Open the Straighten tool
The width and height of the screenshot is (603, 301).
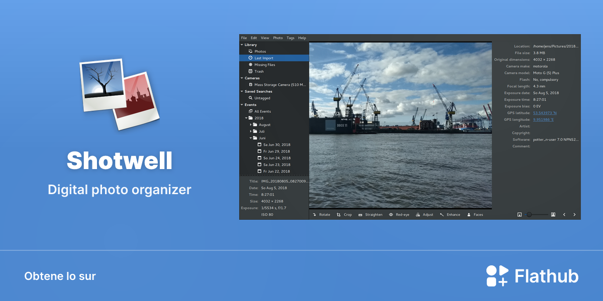click(x=370, y=215)
